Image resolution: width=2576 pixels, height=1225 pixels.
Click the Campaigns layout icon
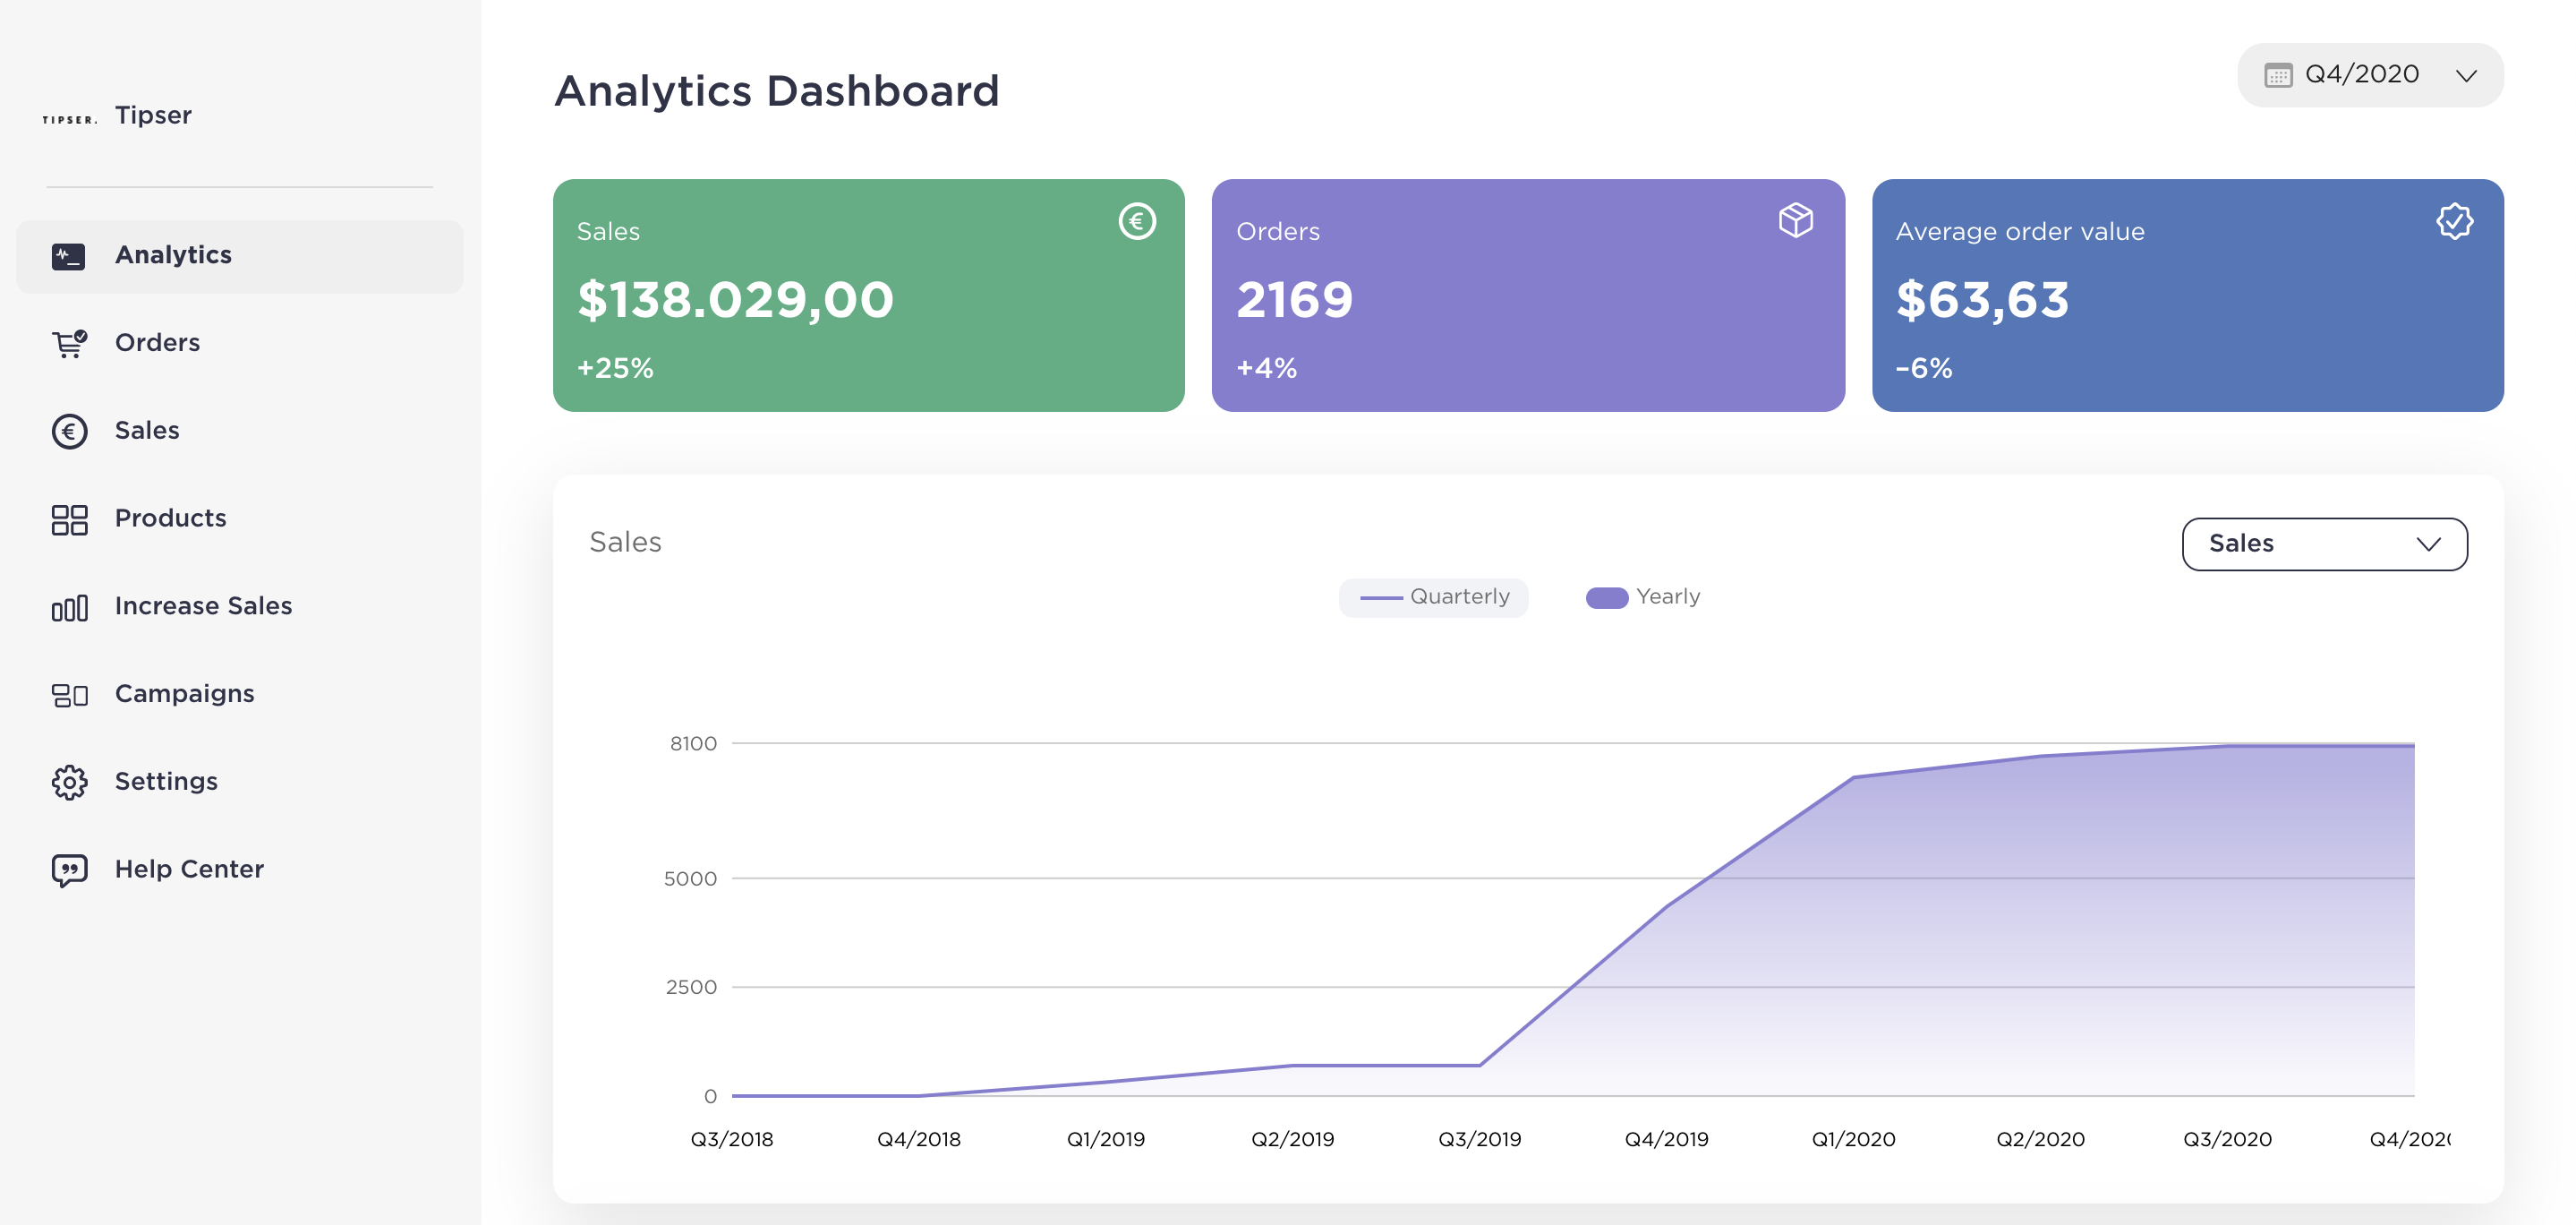point(68,695)
